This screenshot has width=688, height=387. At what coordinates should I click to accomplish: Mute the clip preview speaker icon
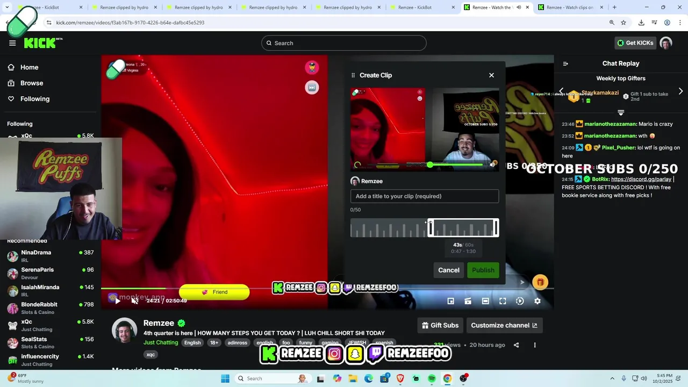(x=492, y=164)
